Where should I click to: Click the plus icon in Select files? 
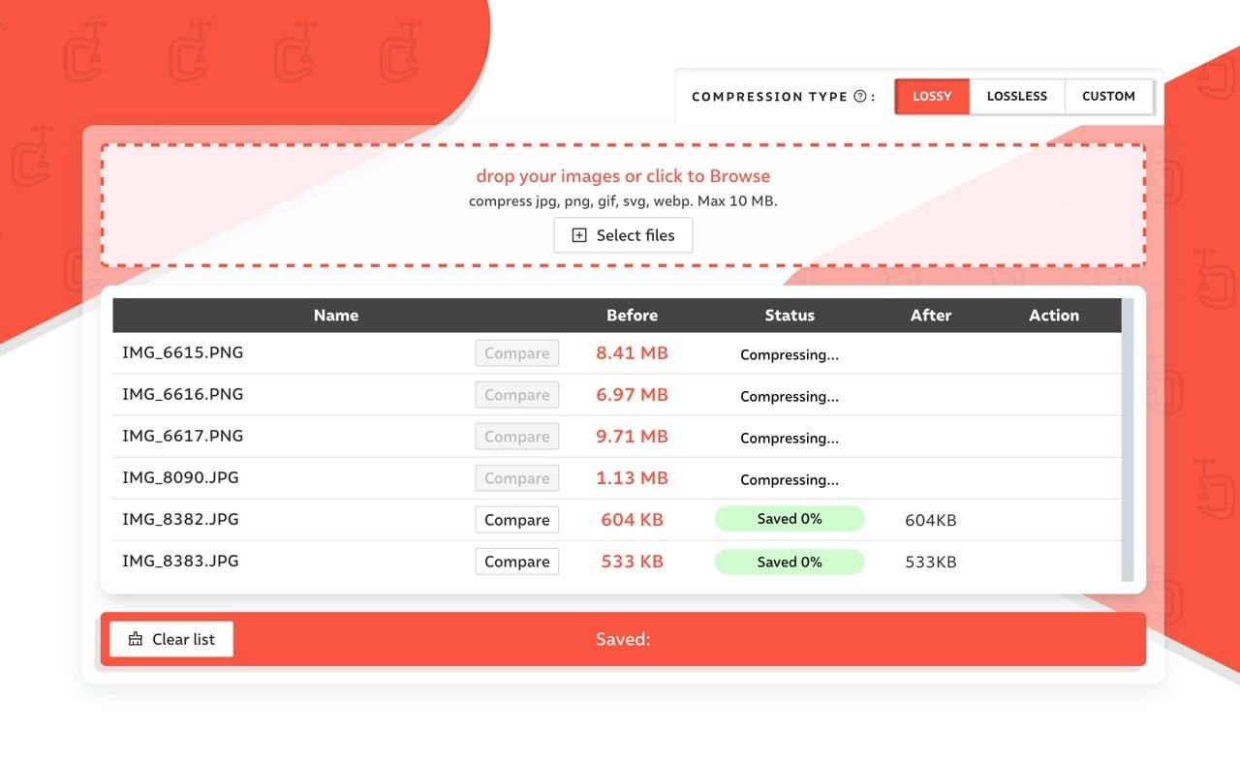(579, 235)
